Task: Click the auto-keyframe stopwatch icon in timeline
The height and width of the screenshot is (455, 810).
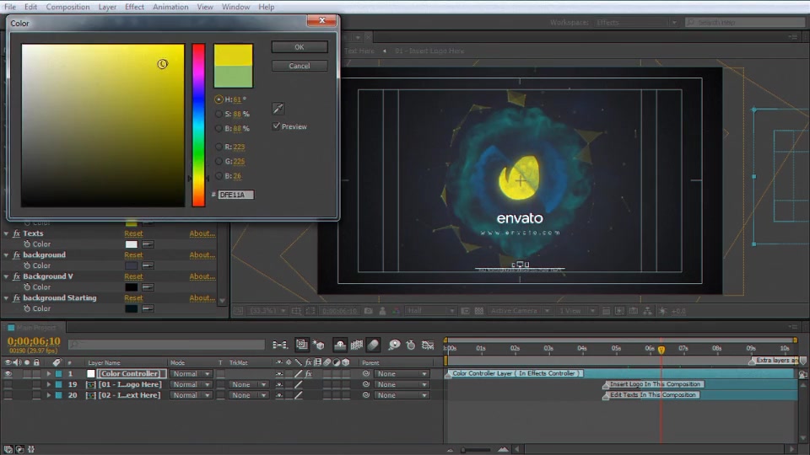Action: (x=411, y=345)
